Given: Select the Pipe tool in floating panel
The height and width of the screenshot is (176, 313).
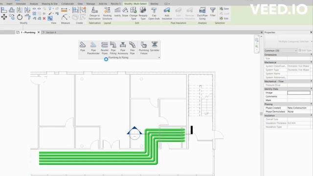Looking at the screenshot, I should click(x=83, y=46).
